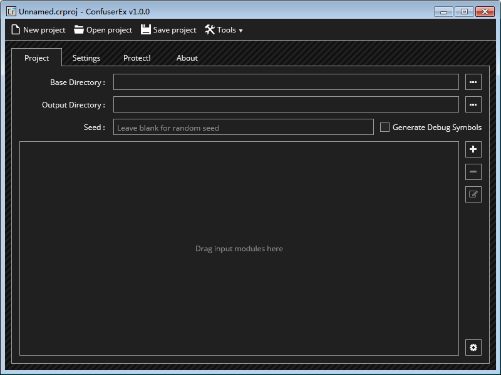This screenshot has height=375, width=501.
Task: Focus the Output Directory text field
Action: point(286,105)
